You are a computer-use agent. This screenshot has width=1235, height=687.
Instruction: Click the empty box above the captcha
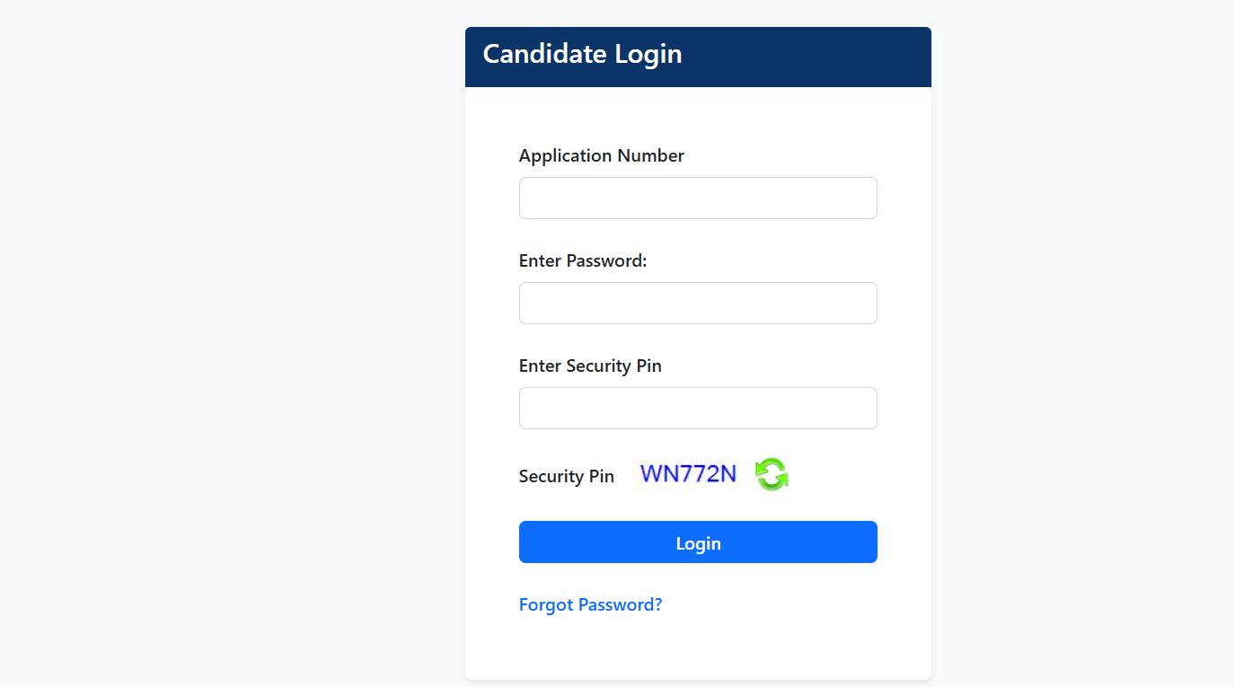(698, 408)
